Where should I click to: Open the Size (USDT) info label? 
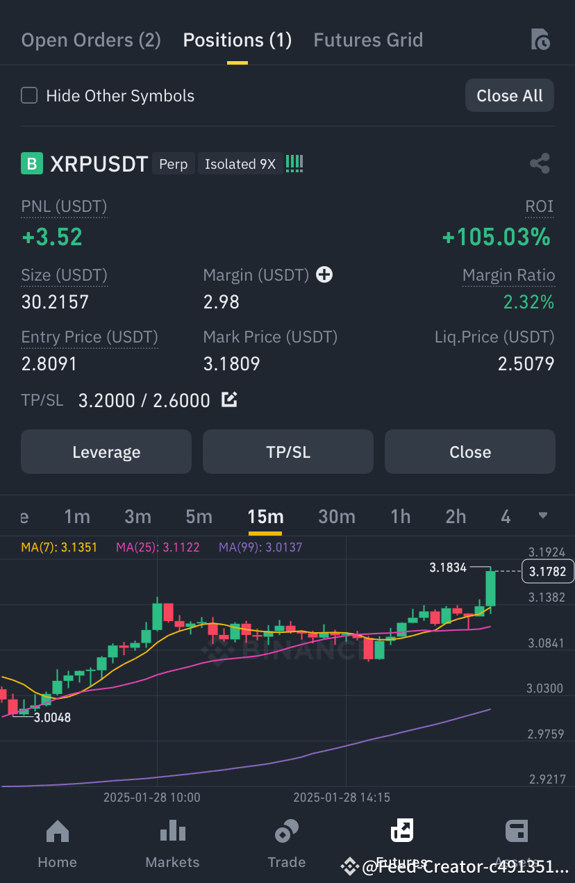pyautogui.click(x=64, y=275)
